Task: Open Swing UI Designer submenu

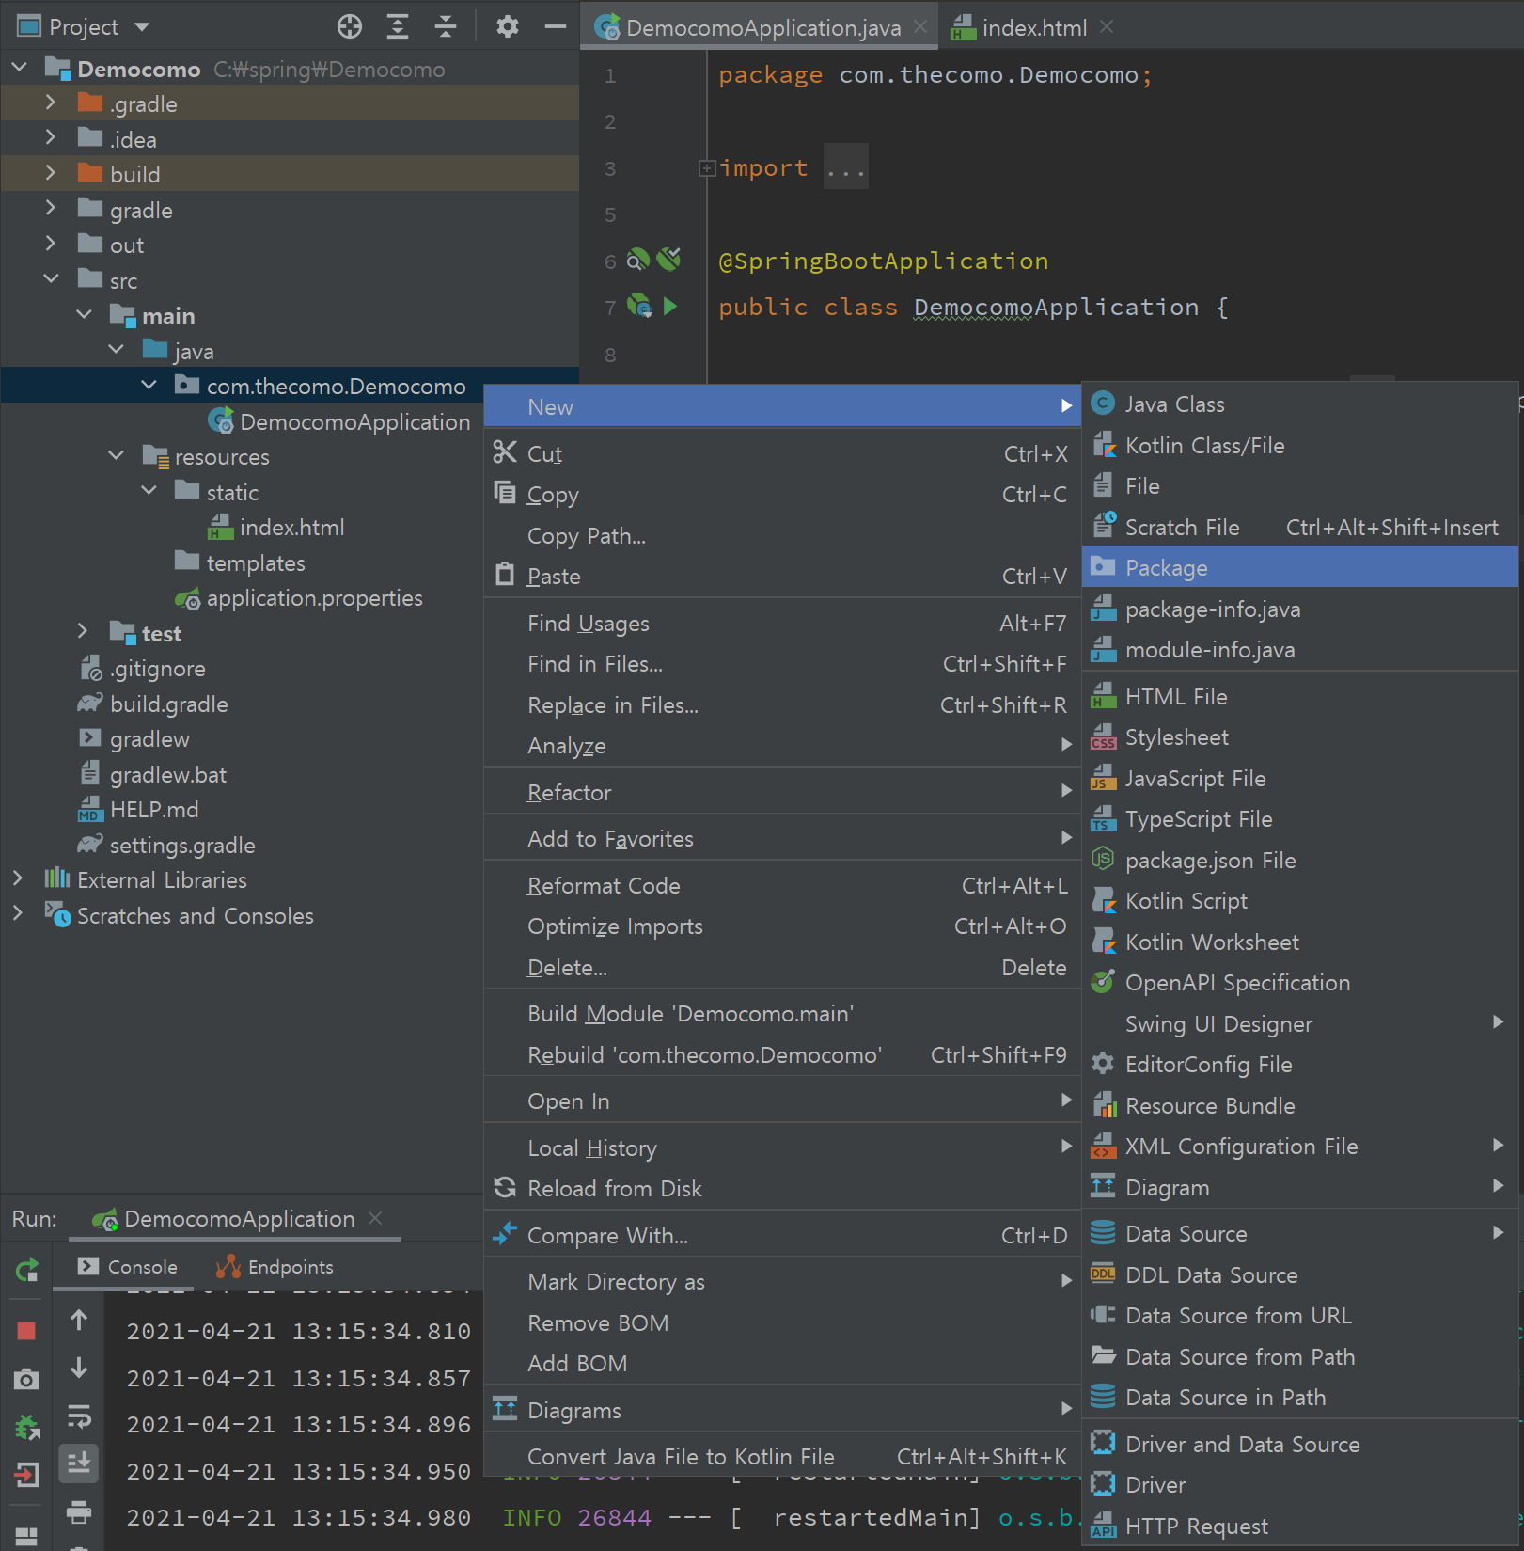Action: [x=1300, y=1023]
